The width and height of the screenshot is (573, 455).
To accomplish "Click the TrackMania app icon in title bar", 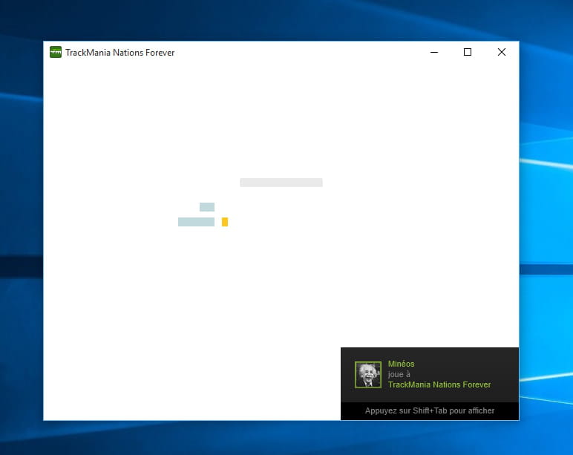I will click(56, 52).
